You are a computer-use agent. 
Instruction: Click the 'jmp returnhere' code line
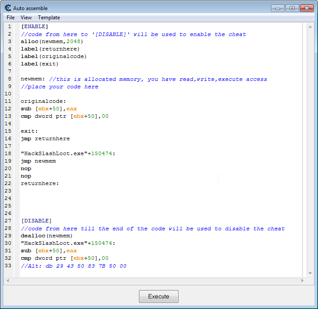tap(45, 138)
